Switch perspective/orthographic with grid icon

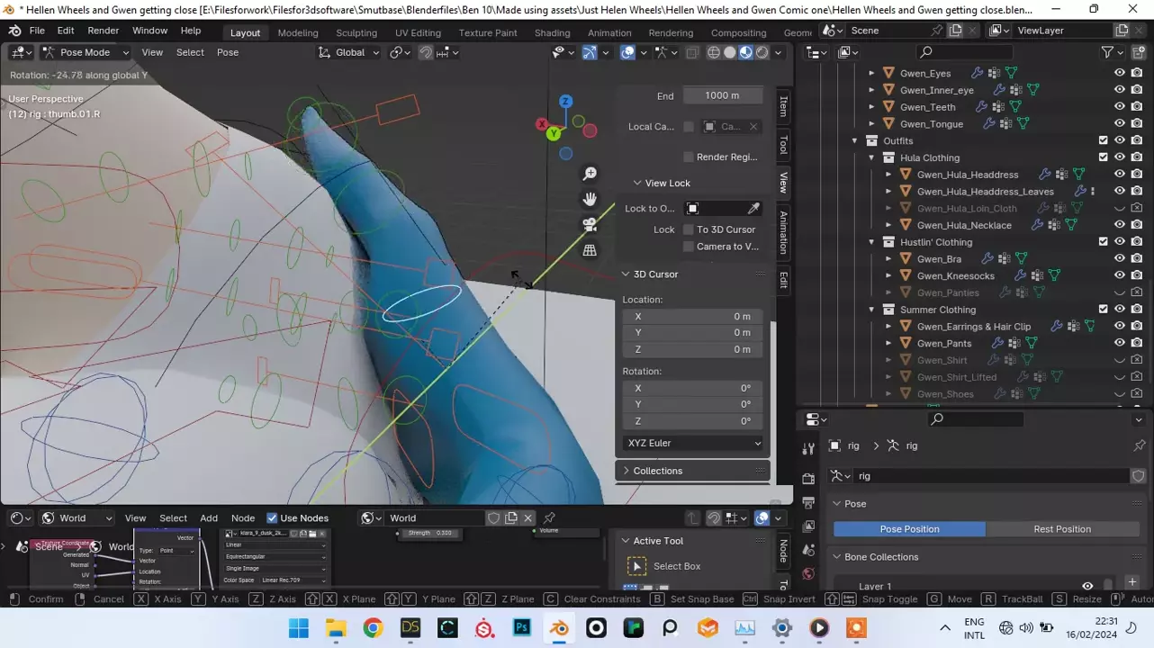[590, 251]
